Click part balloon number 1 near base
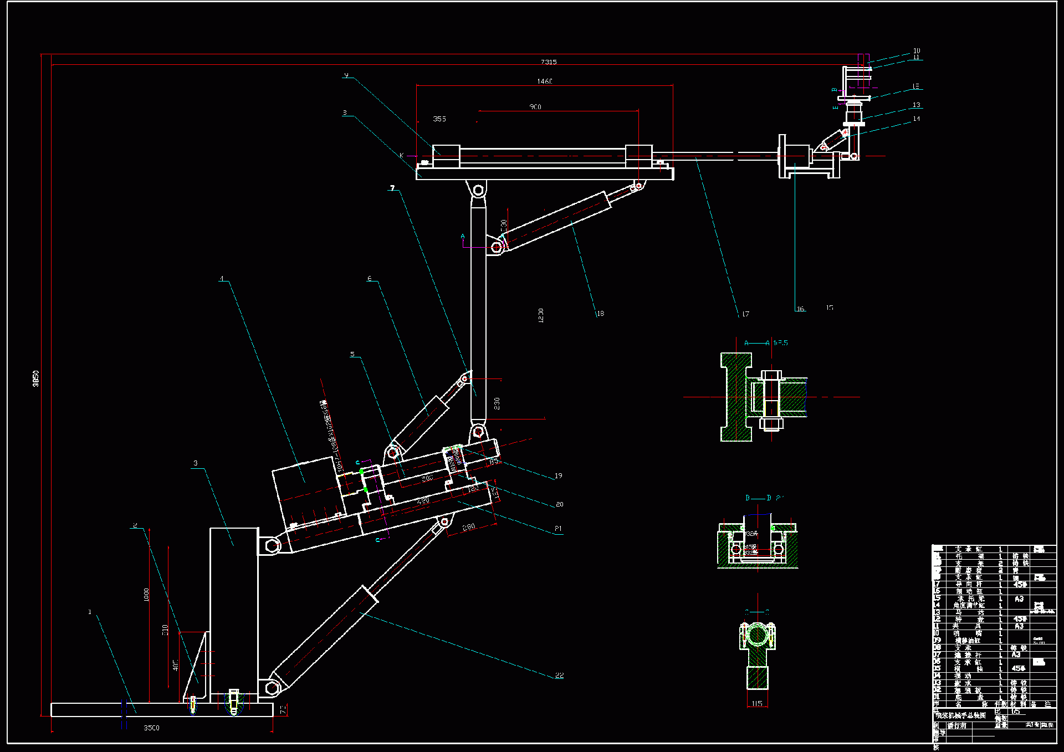 pyautogui.click(x=90, y=612)
